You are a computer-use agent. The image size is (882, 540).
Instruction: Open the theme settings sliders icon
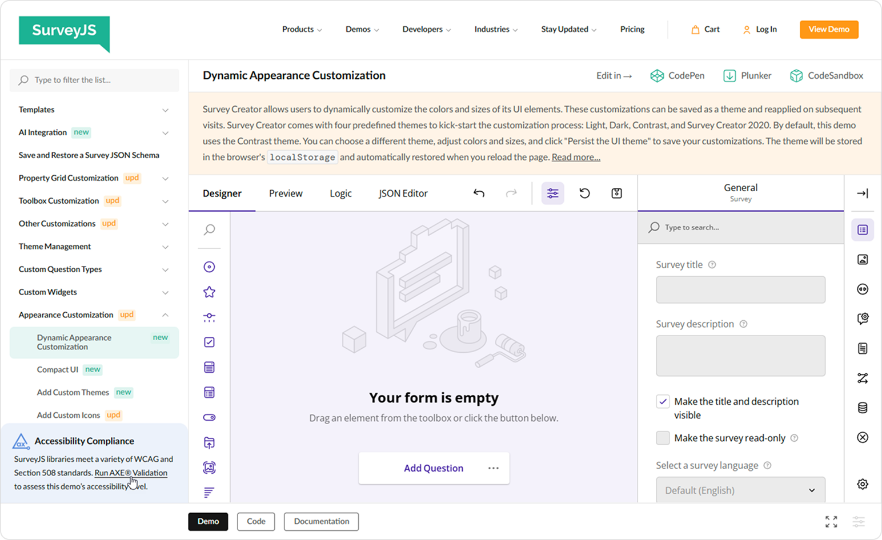552,193
